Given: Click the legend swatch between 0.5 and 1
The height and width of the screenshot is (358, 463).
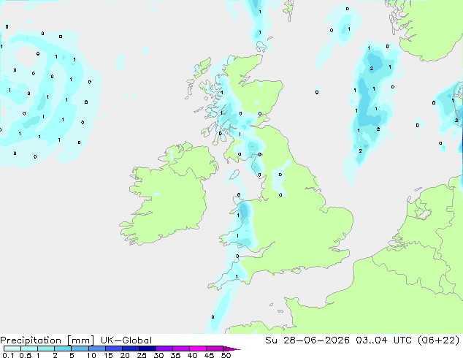Looking at the screenshot, I should (29, 349).
